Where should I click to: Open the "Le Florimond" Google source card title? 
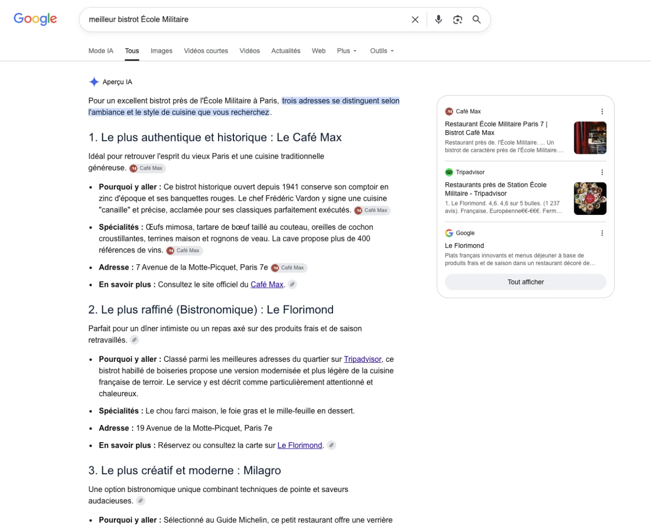tap(465, 246)
